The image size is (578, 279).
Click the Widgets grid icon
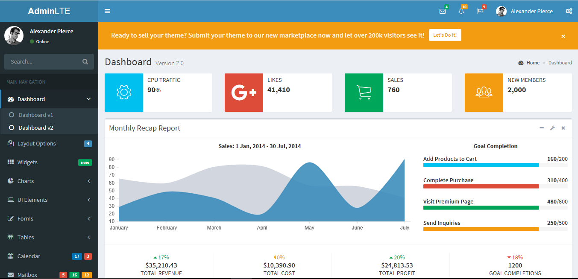[11, 162]
